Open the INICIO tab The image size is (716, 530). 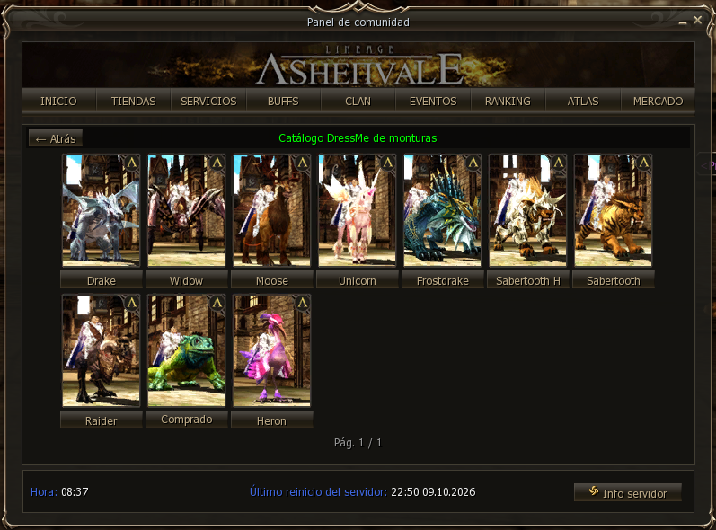point(58,101)
